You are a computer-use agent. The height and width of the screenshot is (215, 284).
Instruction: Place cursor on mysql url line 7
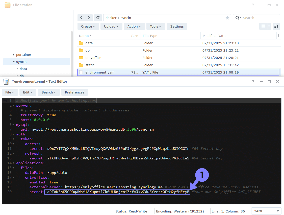point(93,129)
